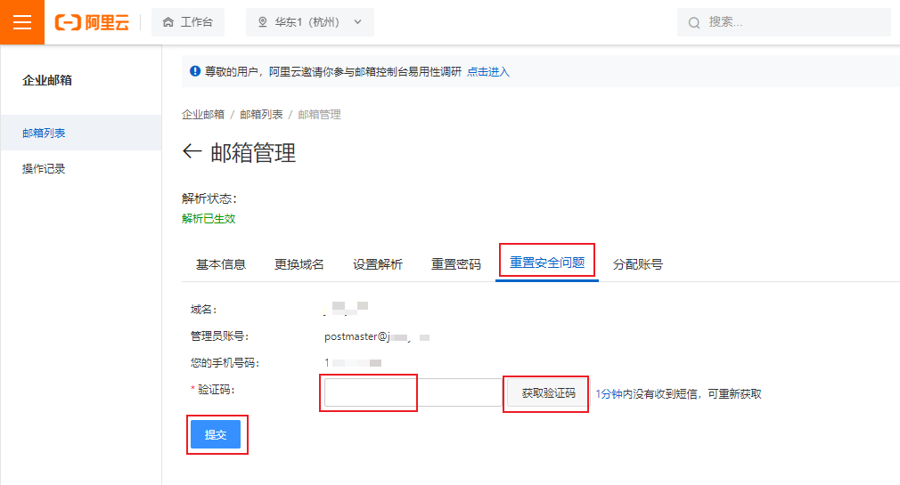Click the blue info icon in notice banner
900x485 pixels.
click(x=195, y=72)
